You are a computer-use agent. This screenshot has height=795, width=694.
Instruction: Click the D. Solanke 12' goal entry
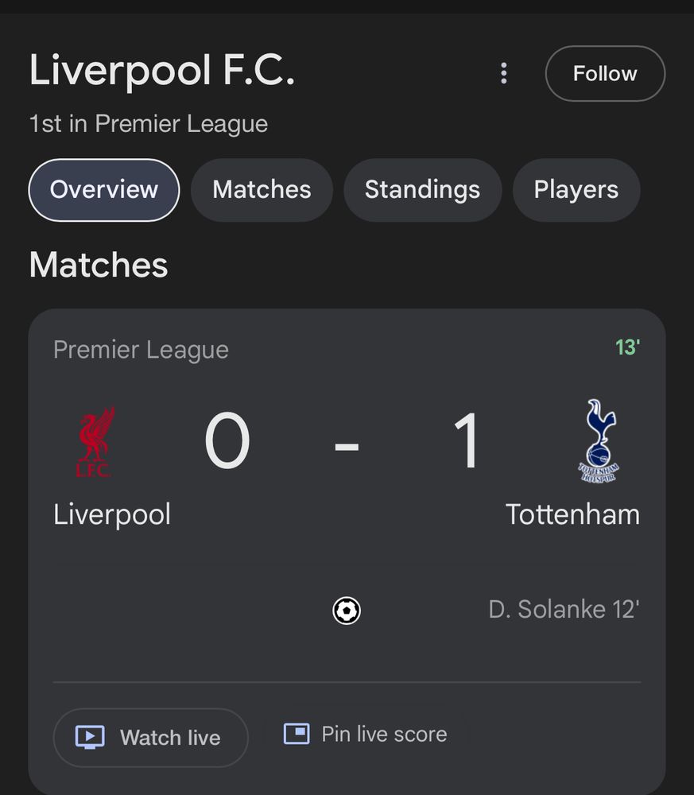tap(564, 610)
